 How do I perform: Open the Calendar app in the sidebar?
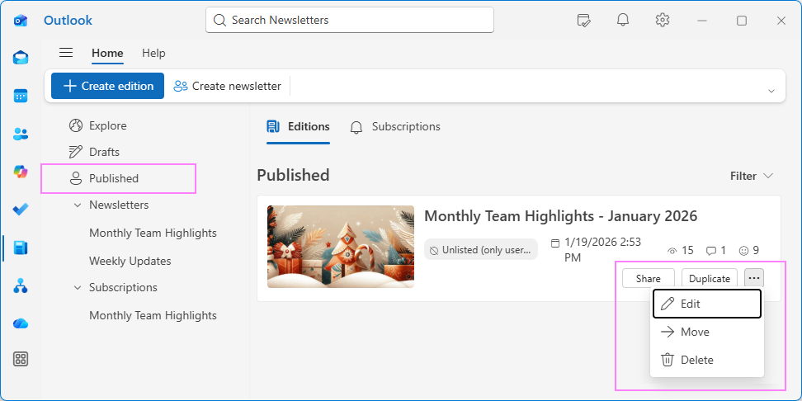pyautogui.click(x=21, y=96)
